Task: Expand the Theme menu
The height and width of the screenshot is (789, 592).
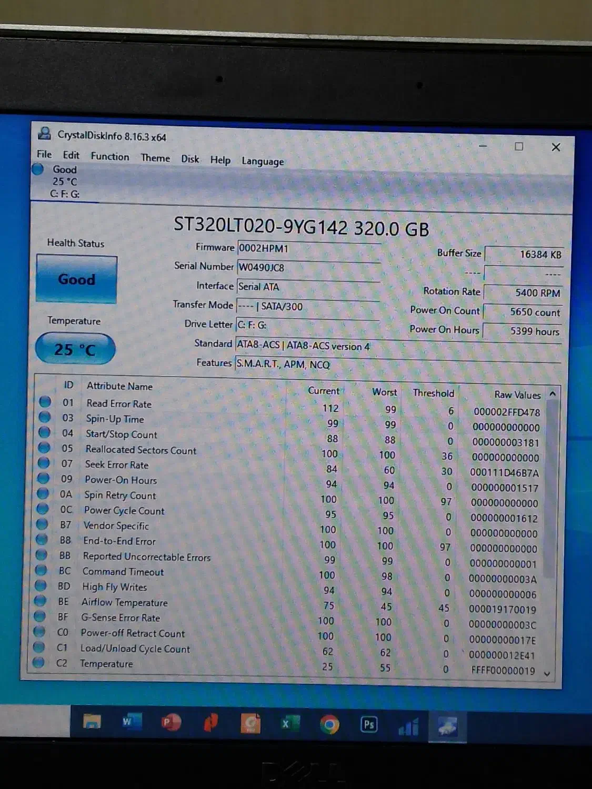Action: pyautogui.click(x=155, y=158)
